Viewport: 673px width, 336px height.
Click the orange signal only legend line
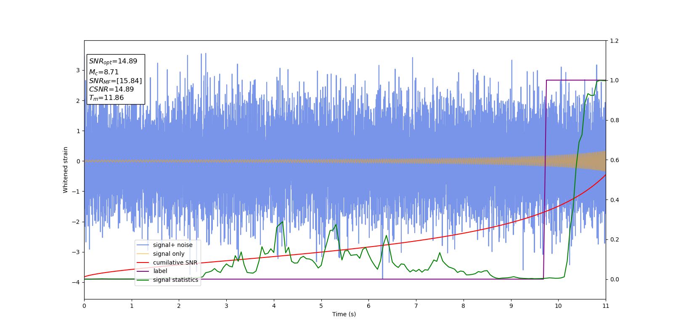click(x=143, y=254)
